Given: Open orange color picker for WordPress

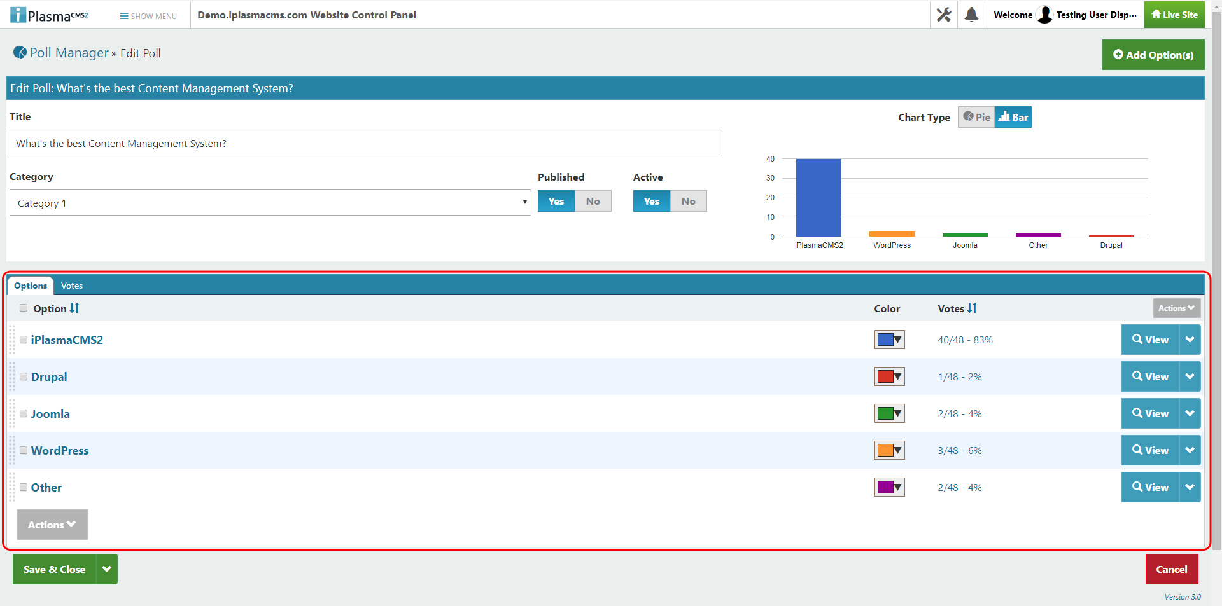Looking at the screenshot, I should [x=890, y=450].
